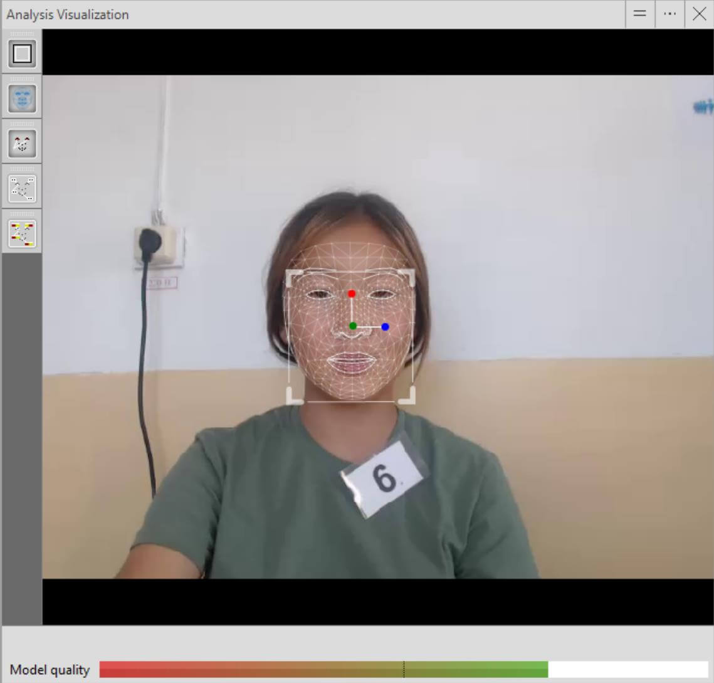This screenshot has width=714, height=683.
Task: Click the black letterbox bar above the video
Action: [376, 52]
